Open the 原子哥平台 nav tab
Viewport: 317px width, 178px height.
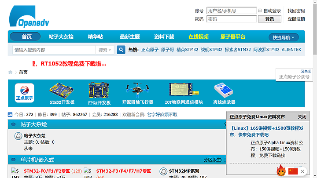point(233,37)
